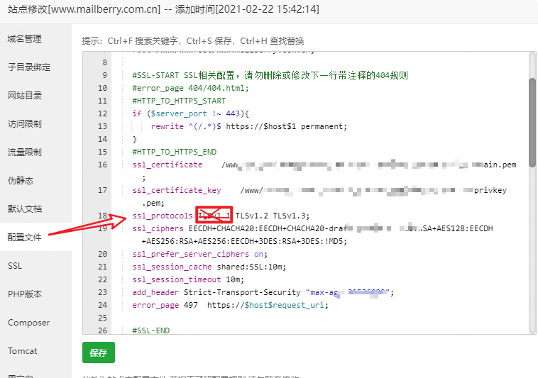Open the 域名管理 tab

point(25,39)
